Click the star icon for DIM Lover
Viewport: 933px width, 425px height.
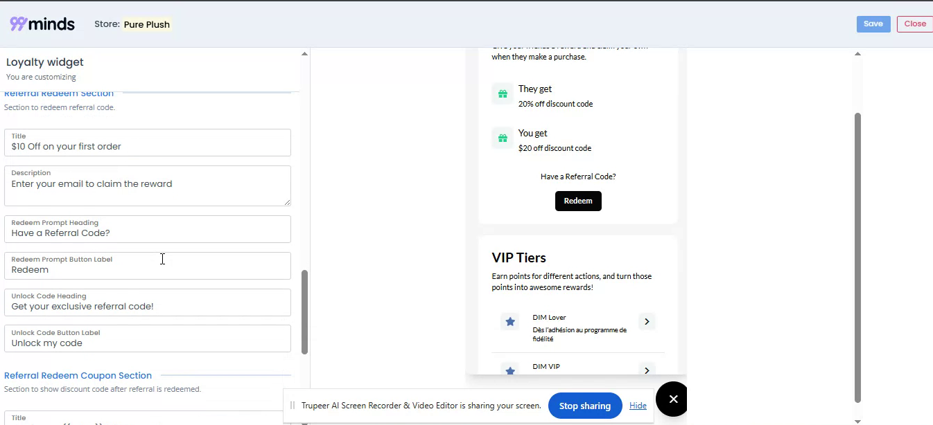[510, 322]
